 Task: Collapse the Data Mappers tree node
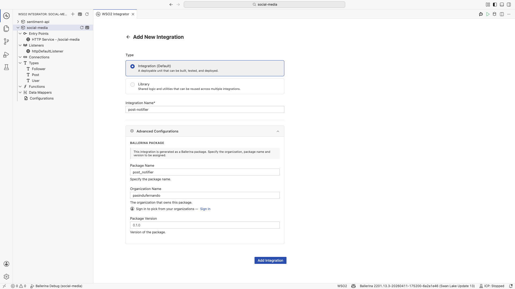tap(20, 92)
